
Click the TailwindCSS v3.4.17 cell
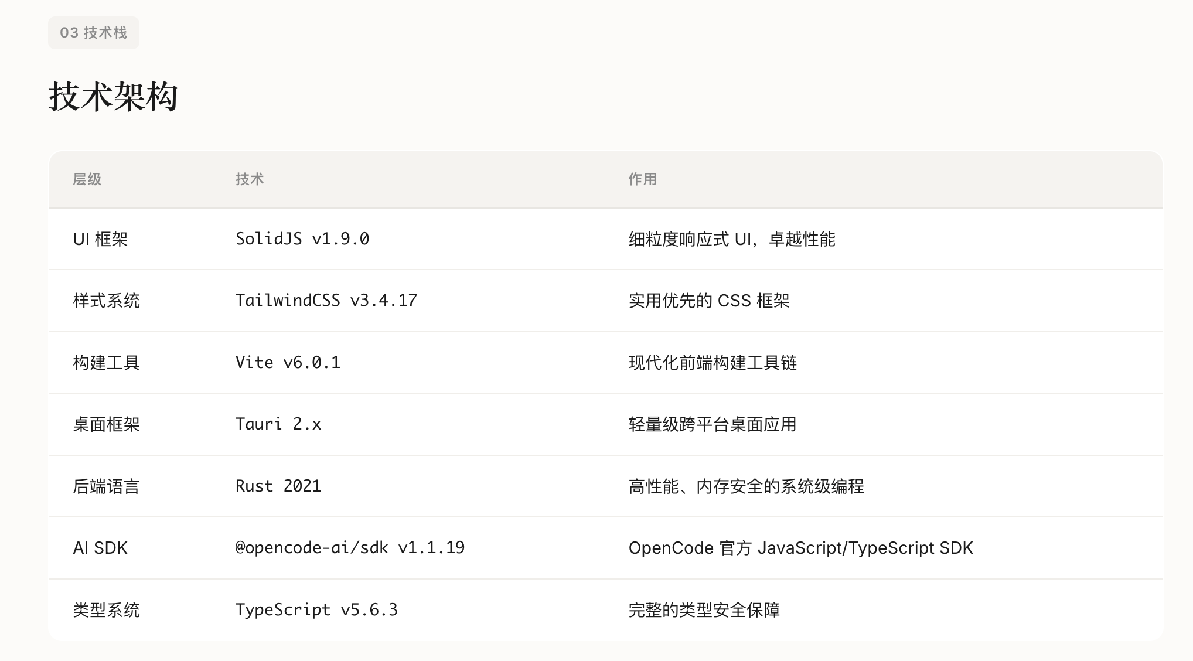pyautogui.click(x=326, y=301)
